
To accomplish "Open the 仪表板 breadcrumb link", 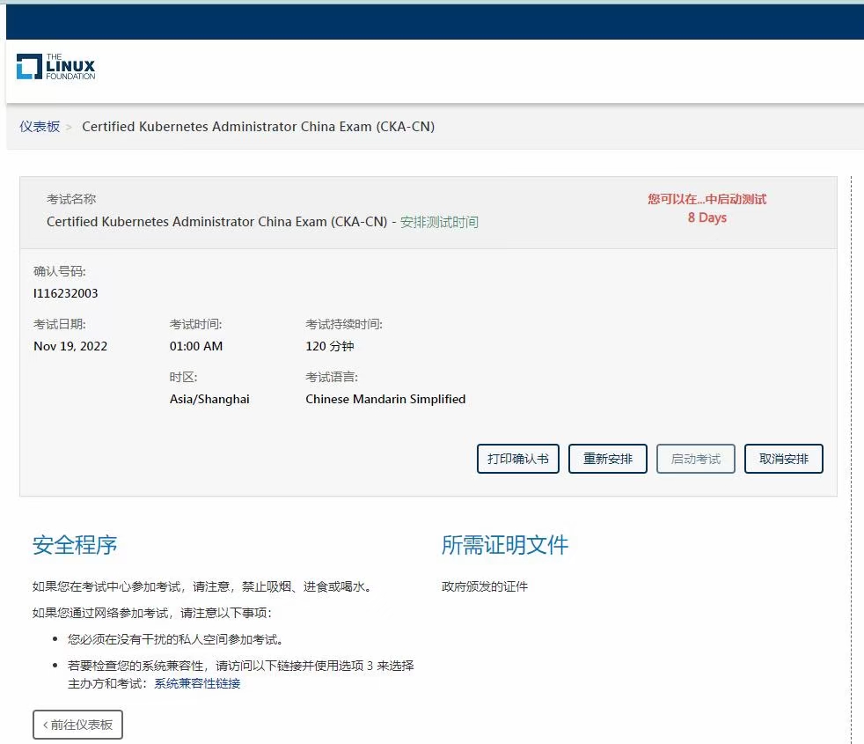I will pyautogui.click(x=40, y=126).
